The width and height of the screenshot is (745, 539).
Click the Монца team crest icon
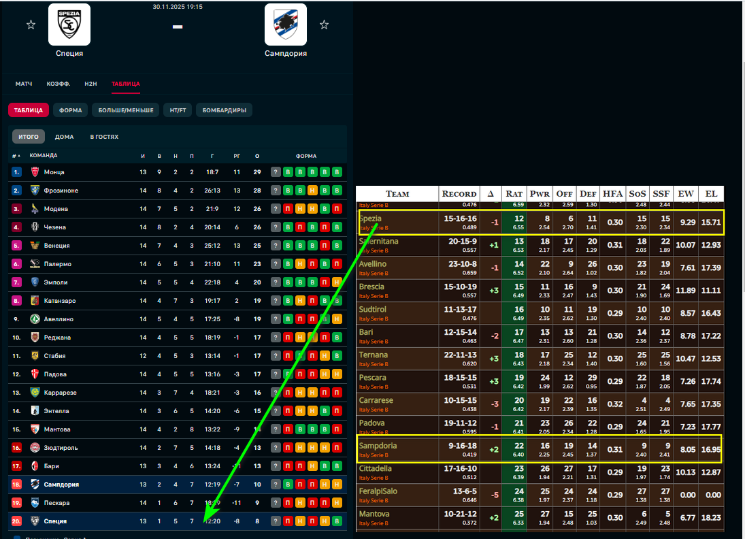point(35,172)
